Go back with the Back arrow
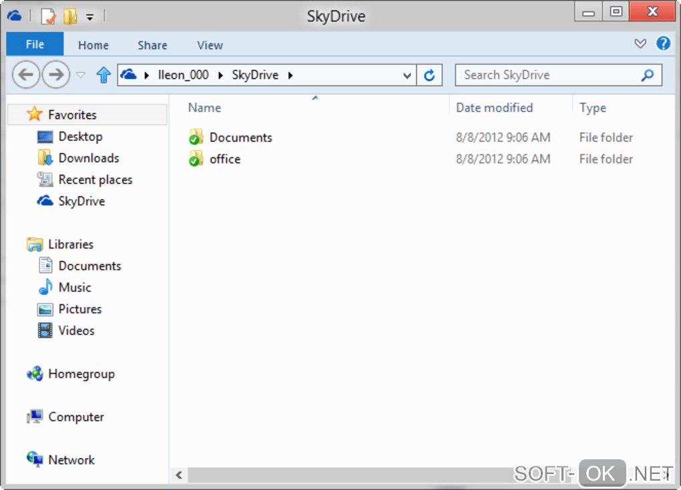 click(x=25, y=75)
